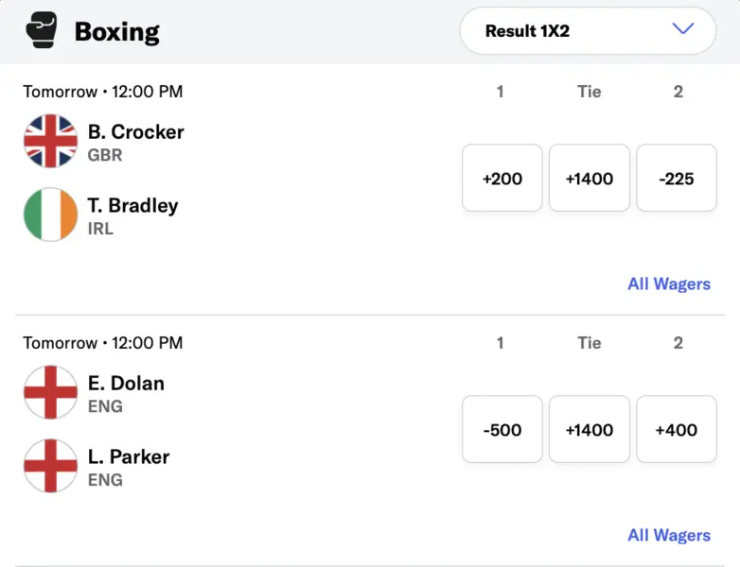
Task: Choose Dolan to win at -500
Action: coord(502,429)
